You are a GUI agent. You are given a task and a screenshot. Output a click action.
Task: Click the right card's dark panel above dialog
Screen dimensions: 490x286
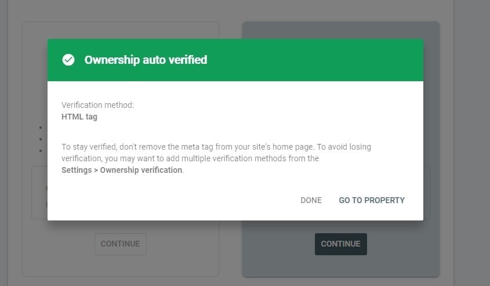(x=340, y=30)
